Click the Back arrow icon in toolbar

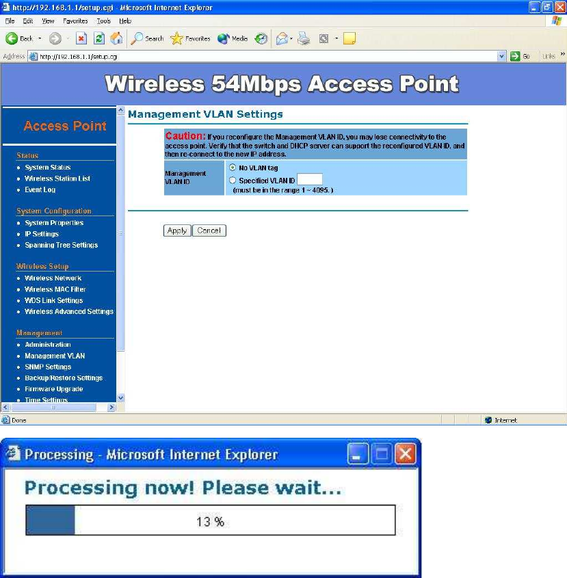[x=12, y=38]
